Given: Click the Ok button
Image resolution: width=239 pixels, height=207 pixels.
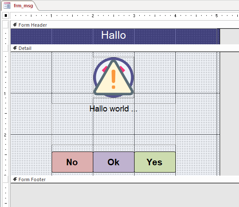Looking at the screenshot, I should click(x=114, y=162).
